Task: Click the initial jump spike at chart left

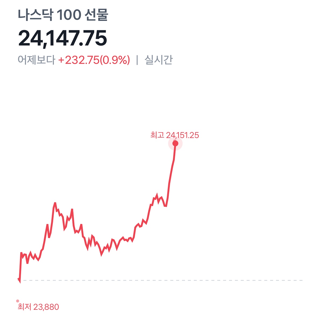Action: coord(21,253)
